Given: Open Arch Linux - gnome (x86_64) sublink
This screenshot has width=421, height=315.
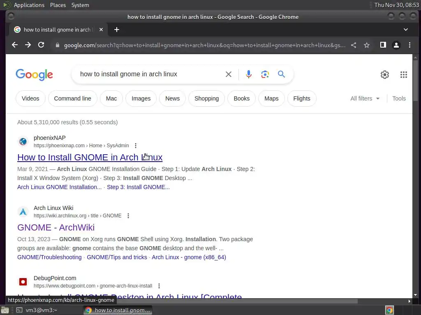Looking at the screenshot, I should 189,257.
